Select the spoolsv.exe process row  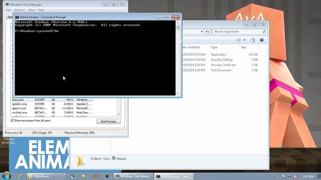52,104
